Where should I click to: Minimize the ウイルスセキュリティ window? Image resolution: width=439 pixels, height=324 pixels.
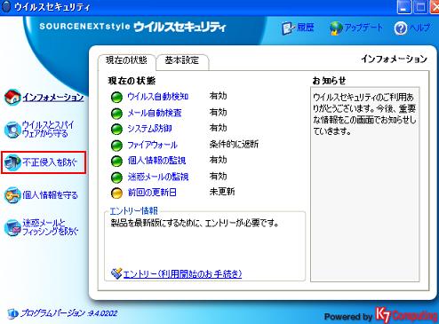click(x=404, y=7)
